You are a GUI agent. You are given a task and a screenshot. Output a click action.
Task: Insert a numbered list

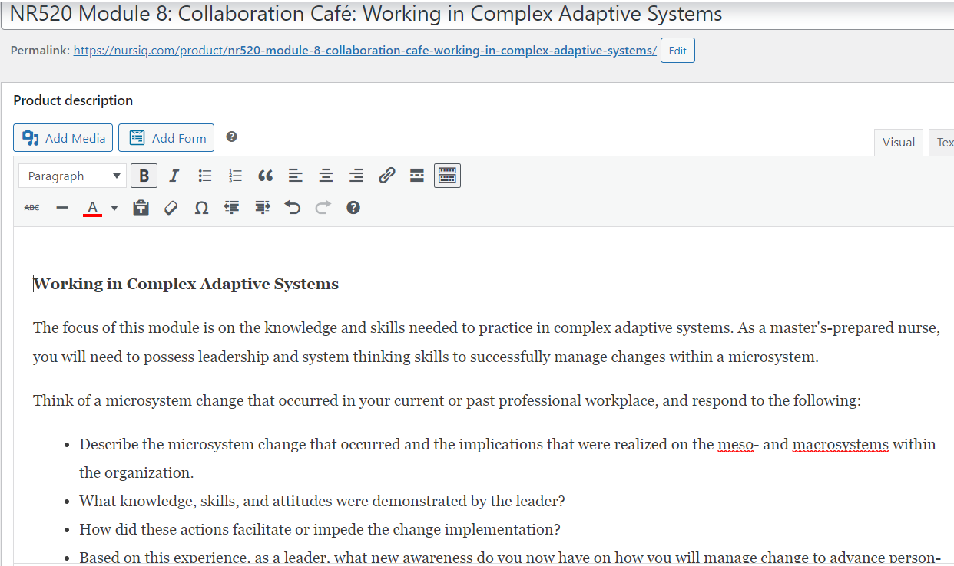click(235, 176)
